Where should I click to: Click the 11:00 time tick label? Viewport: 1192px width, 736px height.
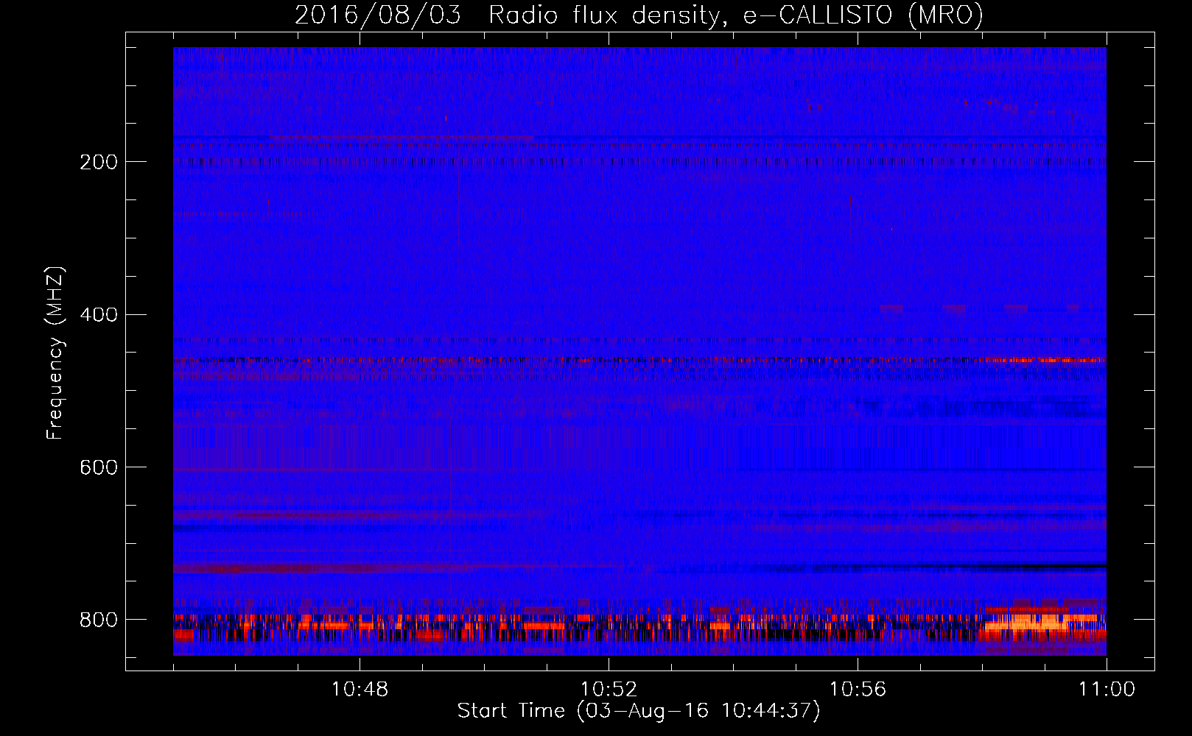click(1107, 690)
